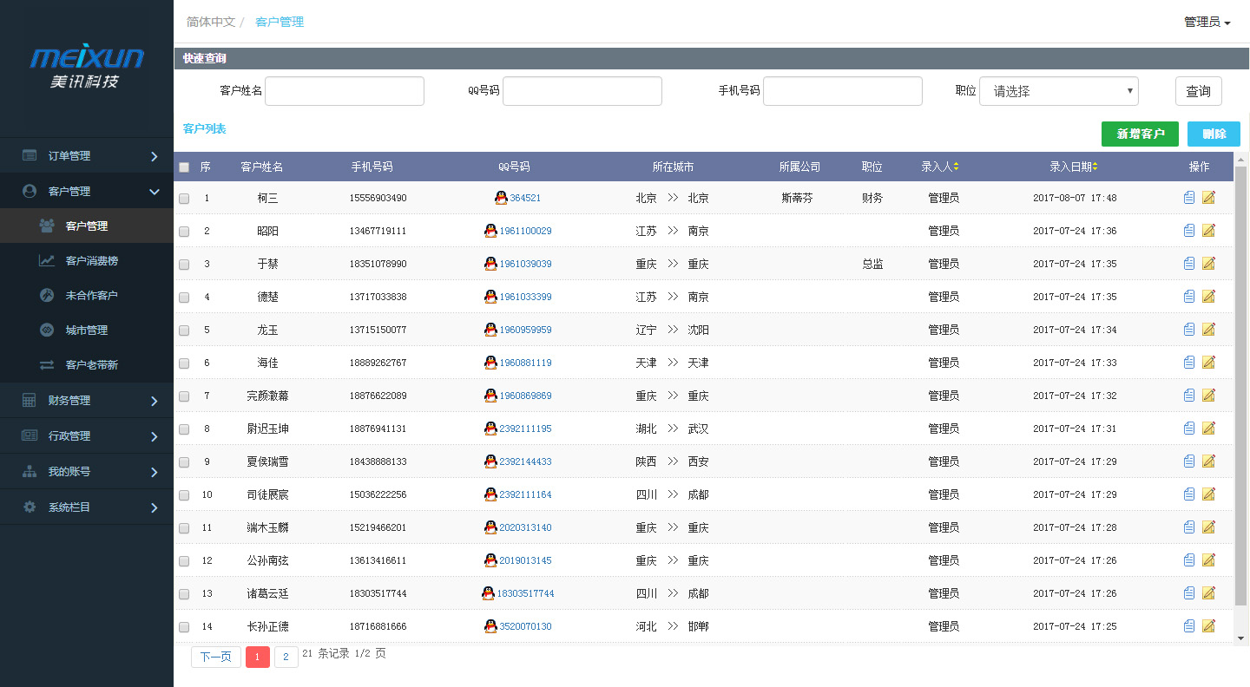
Task: Check the box for 柯三 row
Action: point(184,199)
